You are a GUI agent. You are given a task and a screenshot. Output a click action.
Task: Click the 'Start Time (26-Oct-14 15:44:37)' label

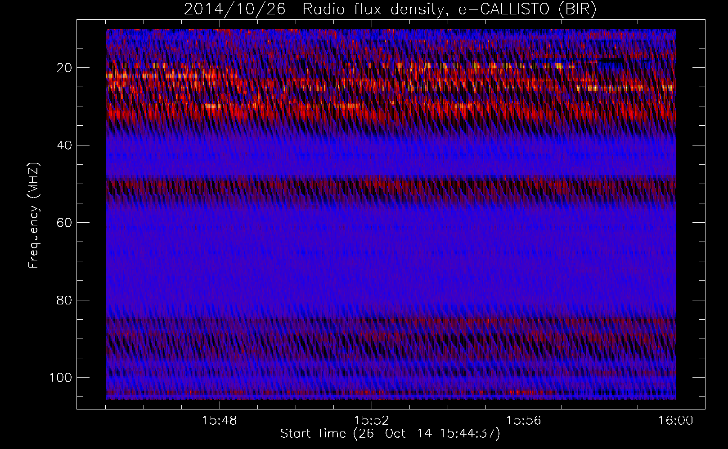coord(390,434)
